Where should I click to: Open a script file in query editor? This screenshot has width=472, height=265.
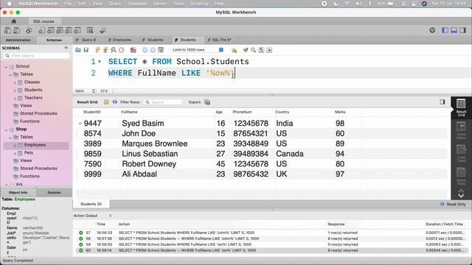pos(78,50)
